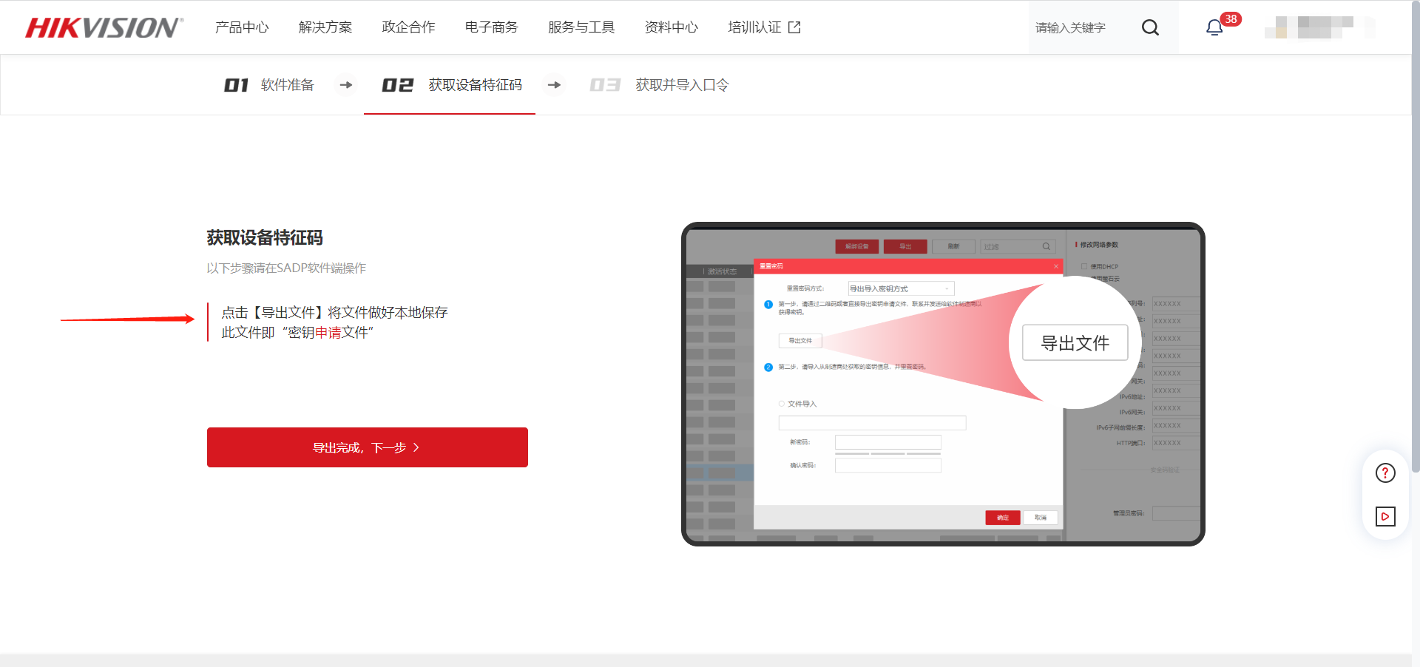
Task: Select step 02 获取设备特征码
Action: [x=452, y=85]
